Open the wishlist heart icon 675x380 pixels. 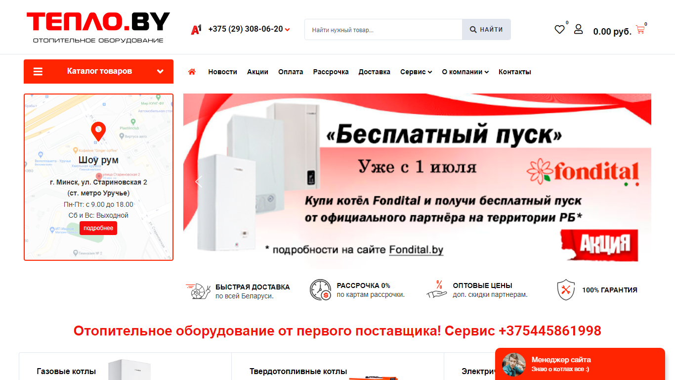559,30
